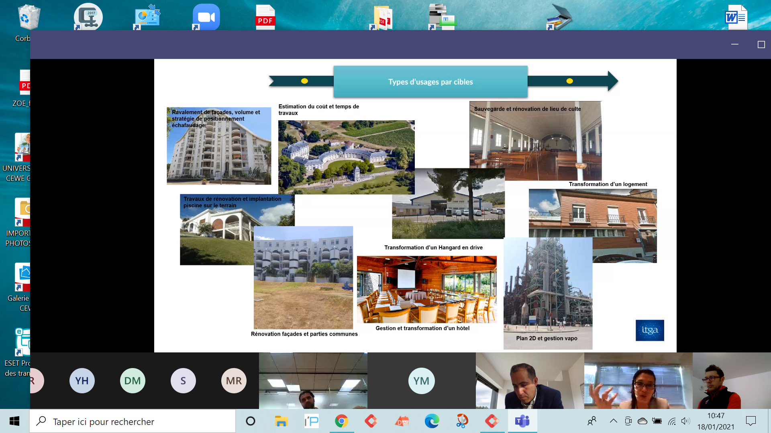Open the i'P app in taskbar
The image size is (771, 433).
(311, 421)
